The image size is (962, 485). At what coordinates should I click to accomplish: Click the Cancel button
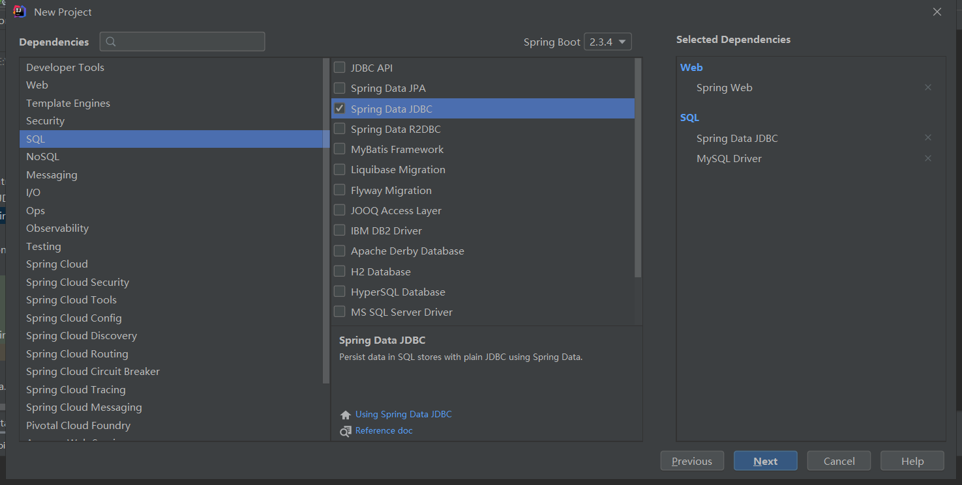point(839,461)
